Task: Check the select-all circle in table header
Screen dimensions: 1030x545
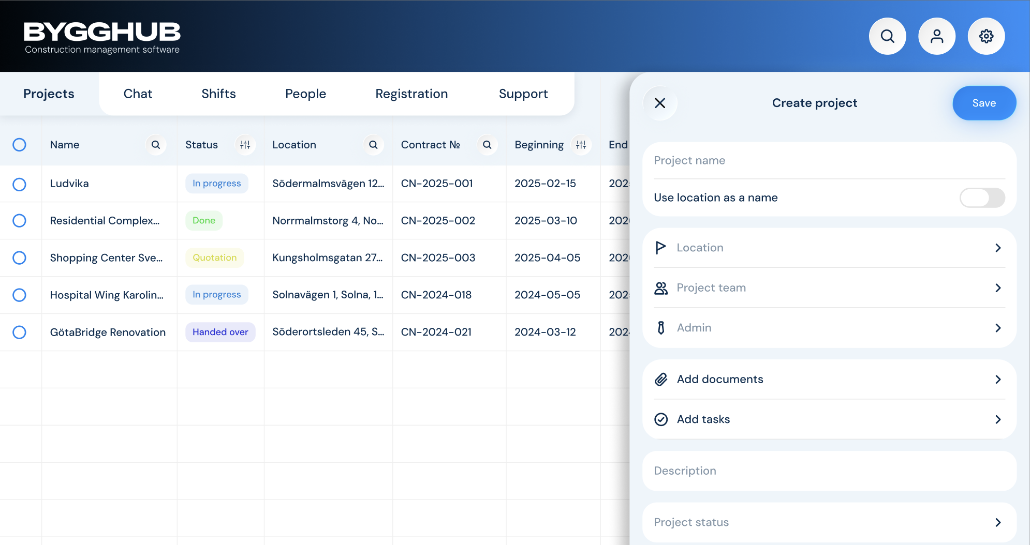Action: [19, 145]
